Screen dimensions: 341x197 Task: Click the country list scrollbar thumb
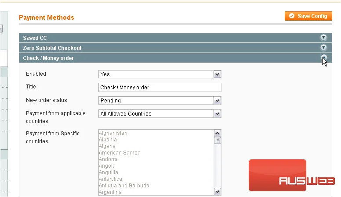[x=217, y=141]
